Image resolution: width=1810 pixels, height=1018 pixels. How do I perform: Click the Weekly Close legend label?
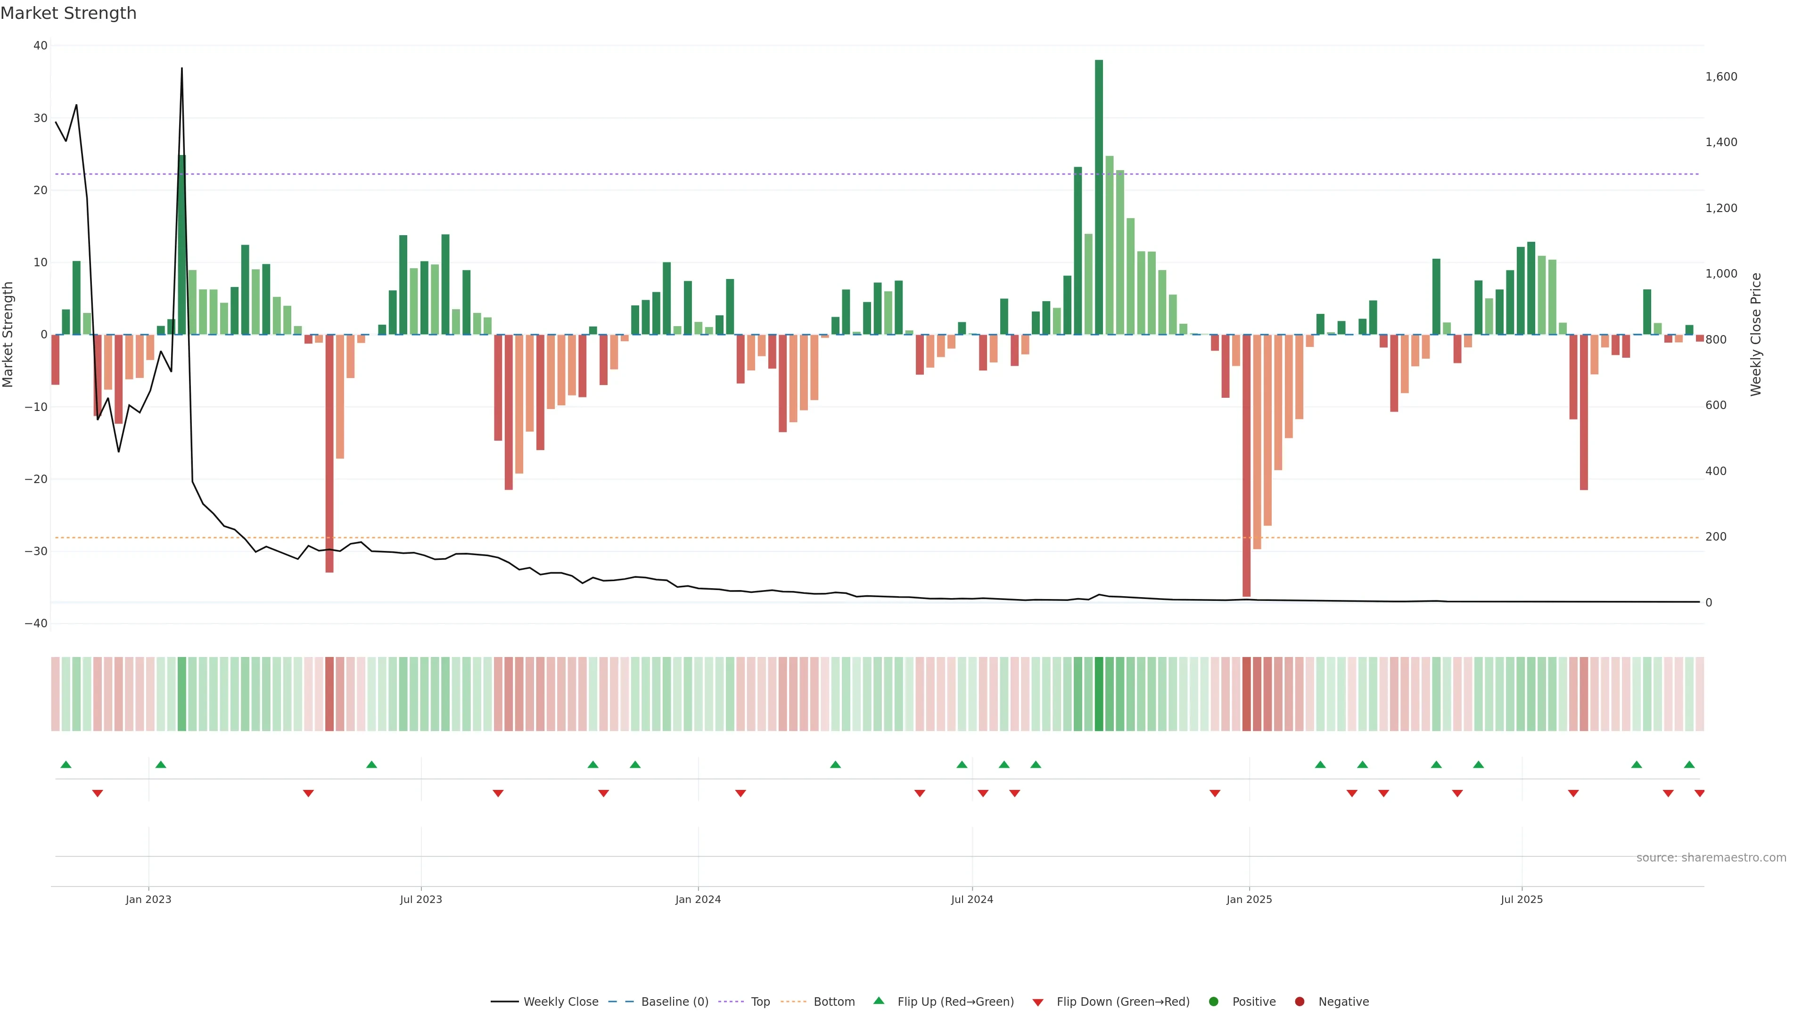[x=561, y=1001]
